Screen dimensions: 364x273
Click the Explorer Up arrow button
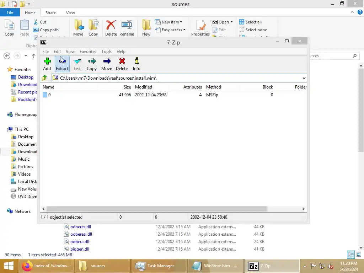(34, 56)
